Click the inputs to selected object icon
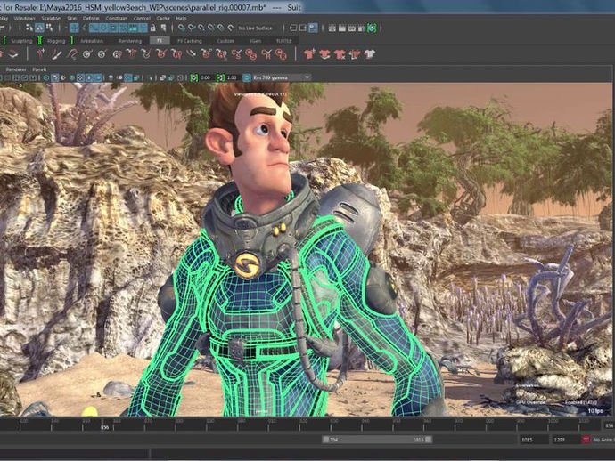Image resolution: width=615 pixels, height=461 pixels. pos(293,28)
